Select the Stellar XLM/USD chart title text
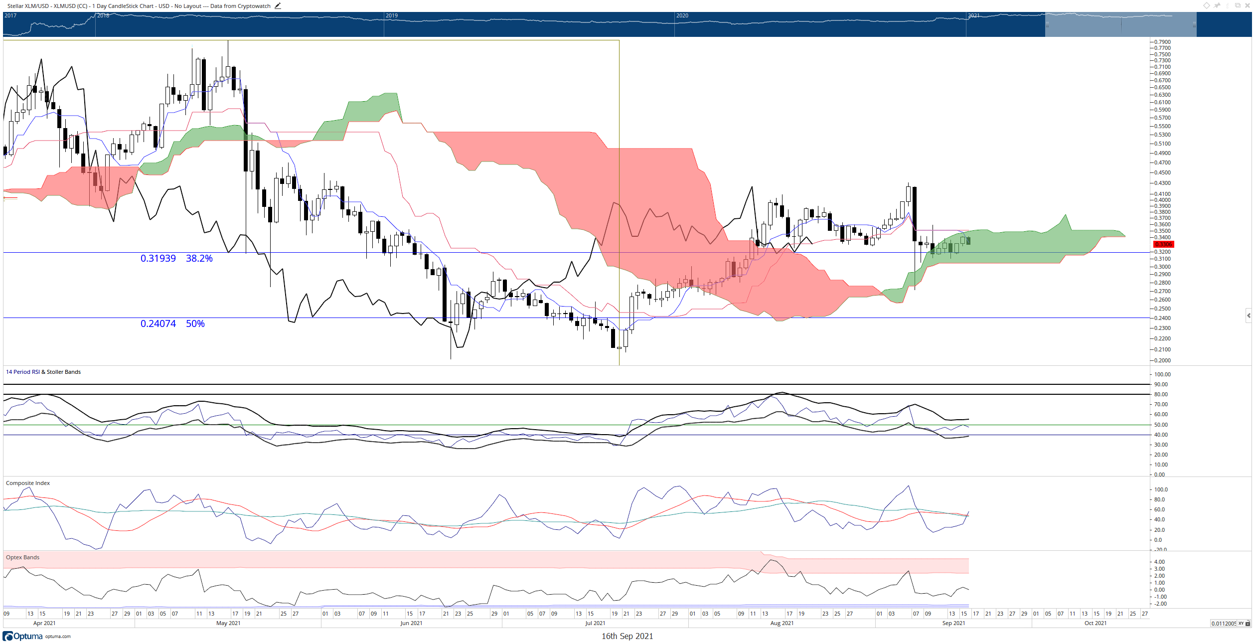 (x=139, y=6)
